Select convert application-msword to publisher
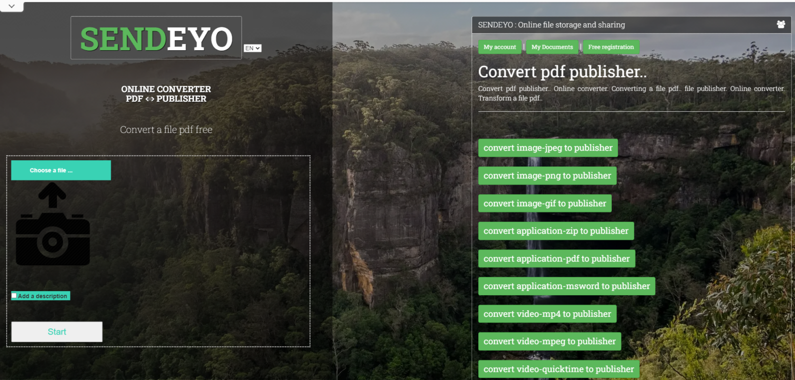The image size is (795, 380). pyautogui.click(x=566, y=286)
